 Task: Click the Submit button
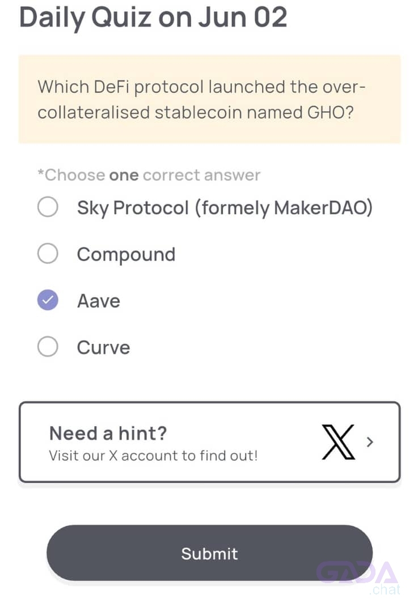coord(209,552)
